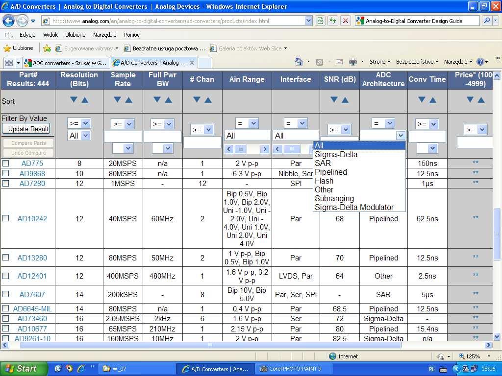Image resolution: width=502 pixels, height=376 pixels.
Task: Open the Ulubione favorites star button
Action: 18,48
